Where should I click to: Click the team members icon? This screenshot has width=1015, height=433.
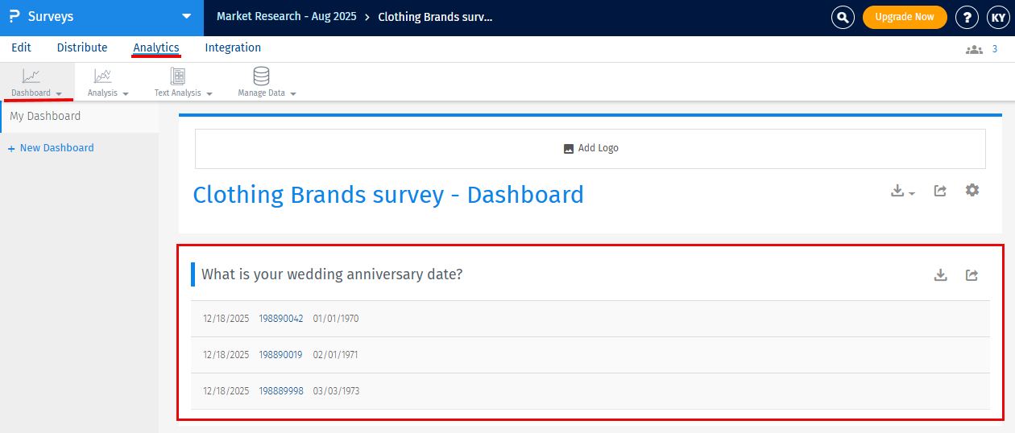tap(974, 49)
